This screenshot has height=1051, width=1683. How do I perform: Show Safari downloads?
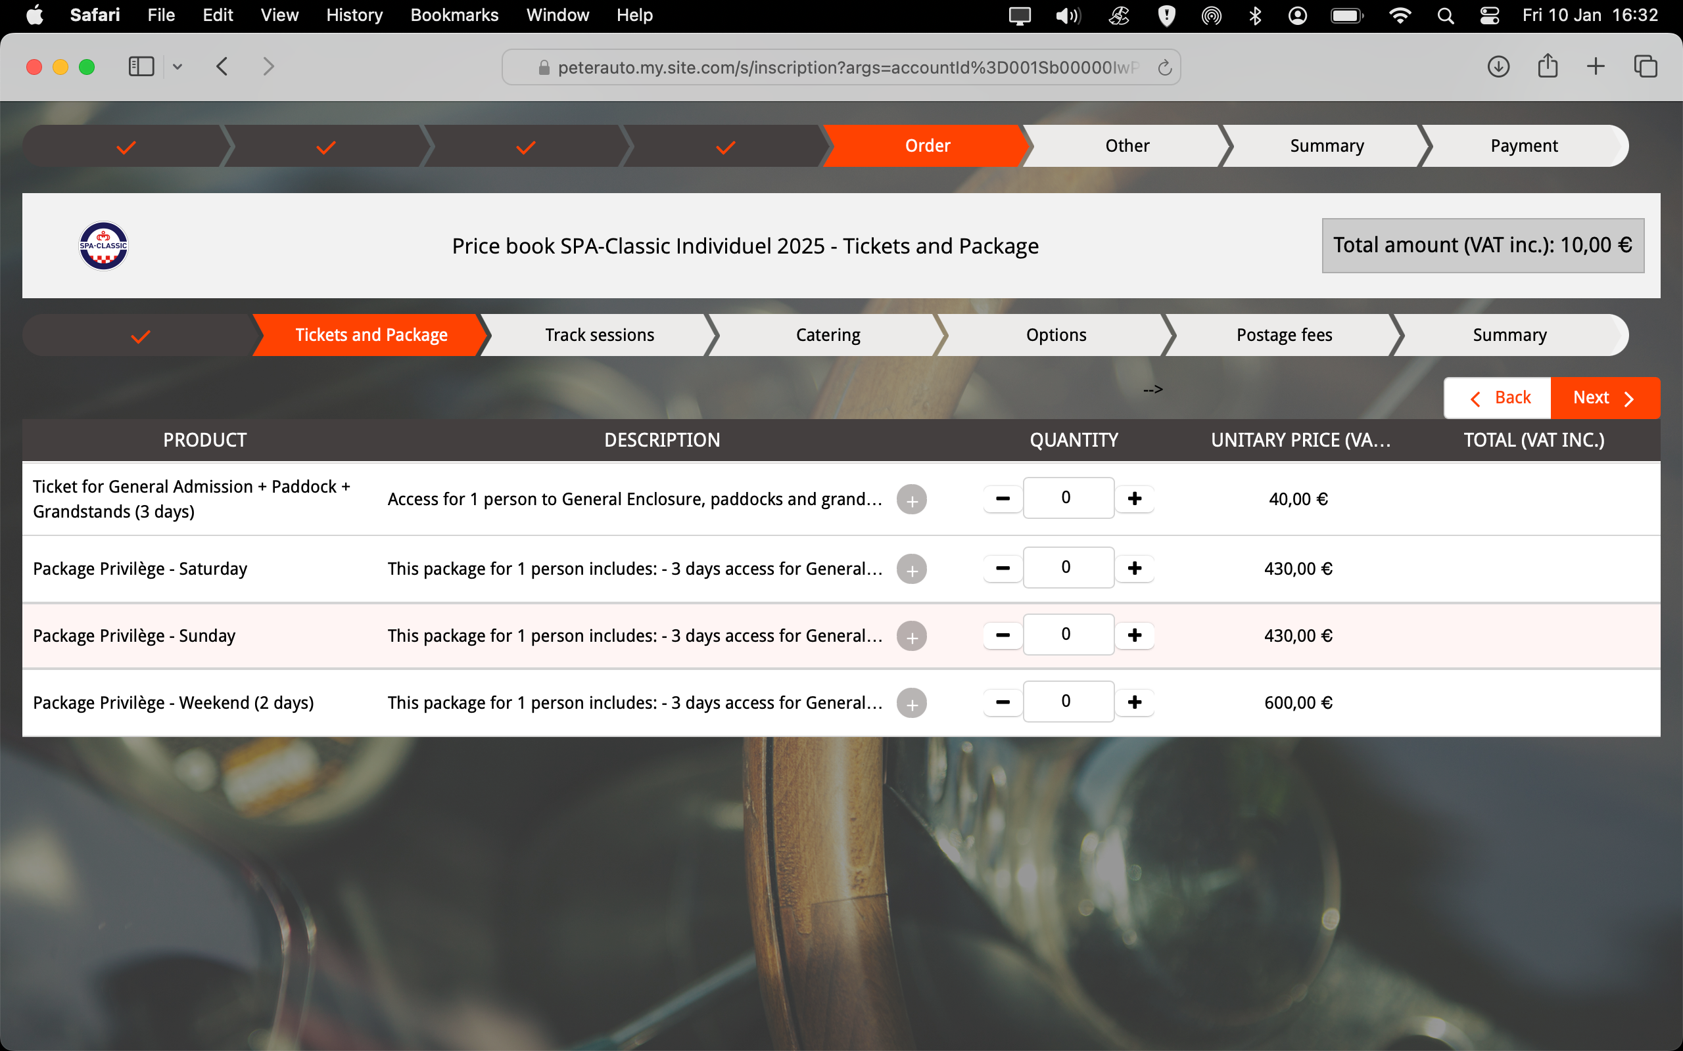click(x=1498, y=67)
